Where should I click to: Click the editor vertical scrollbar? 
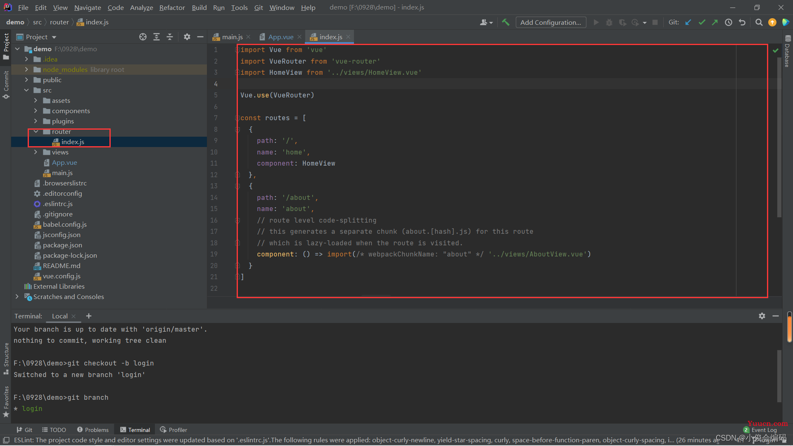pyautogui.click(x=779, y=136)
